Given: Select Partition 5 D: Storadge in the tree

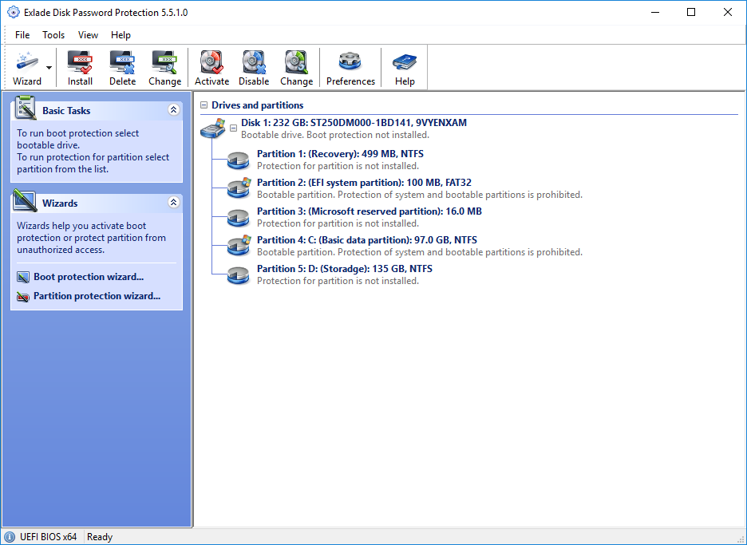Looking at the screenshot, I should (x=343, y=269).
